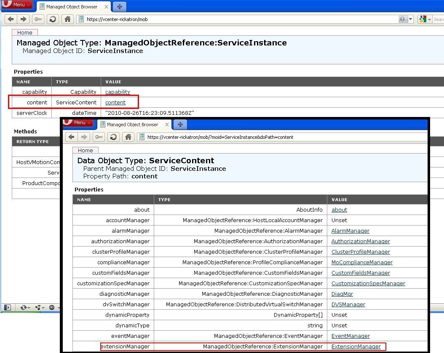Click the password key icon in the top toolbar
Image resolution: width=444 pixels, height=353 pixels.
click(x=38, y=19)
